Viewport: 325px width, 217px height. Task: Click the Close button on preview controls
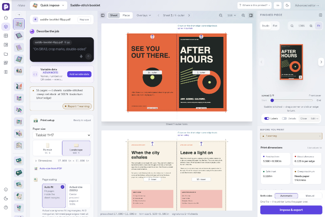tap(303, 118)
